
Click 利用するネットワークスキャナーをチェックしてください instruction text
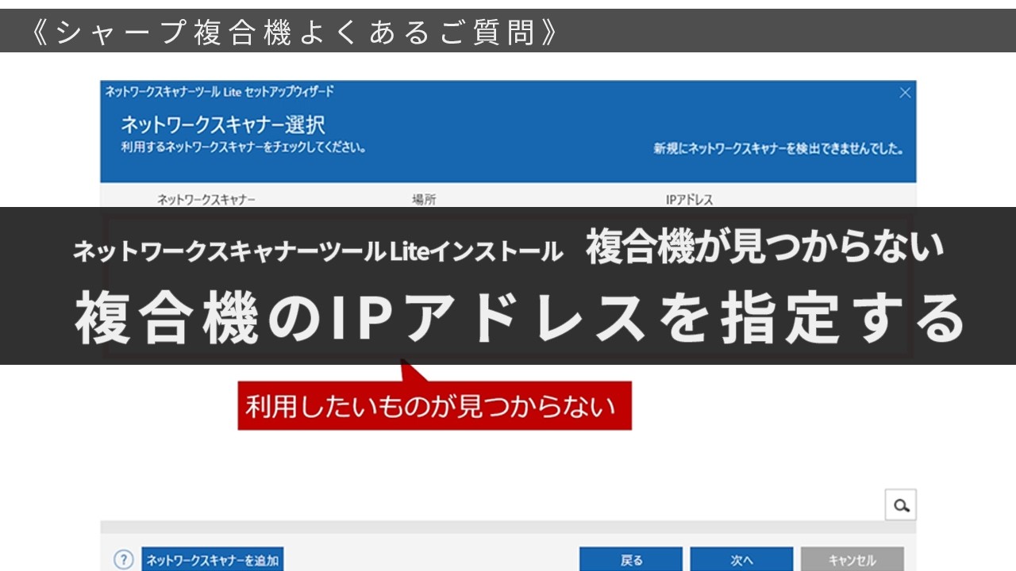[x=243, y=148]
